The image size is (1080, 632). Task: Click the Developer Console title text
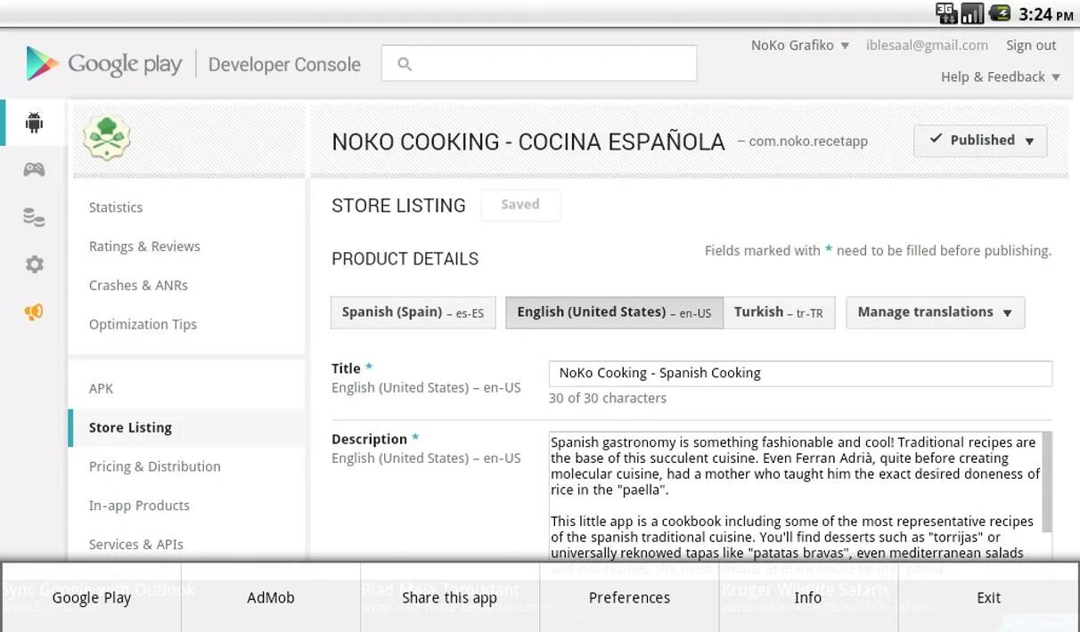(284, 64)
